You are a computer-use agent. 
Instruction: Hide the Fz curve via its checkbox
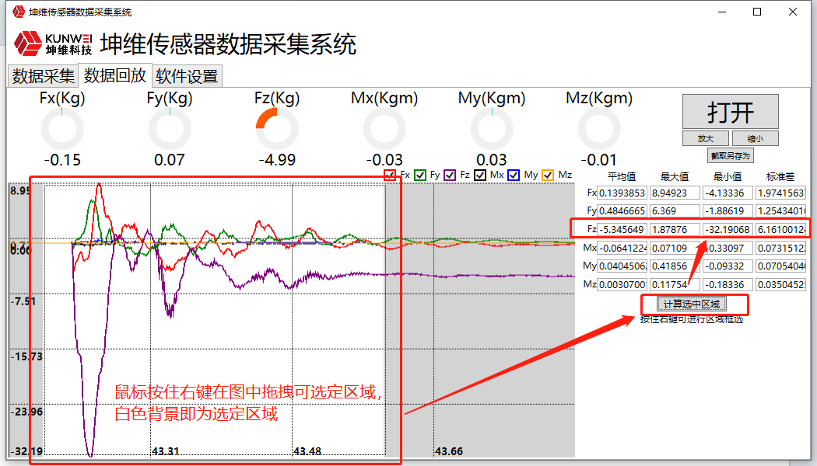coord(450,176)
